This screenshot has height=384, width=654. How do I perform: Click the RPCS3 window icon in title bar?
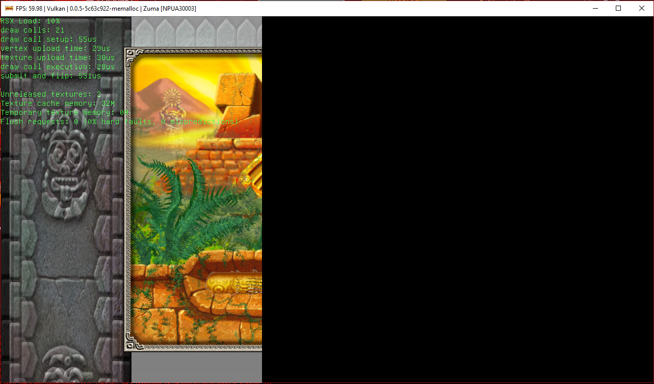[9, 9]
